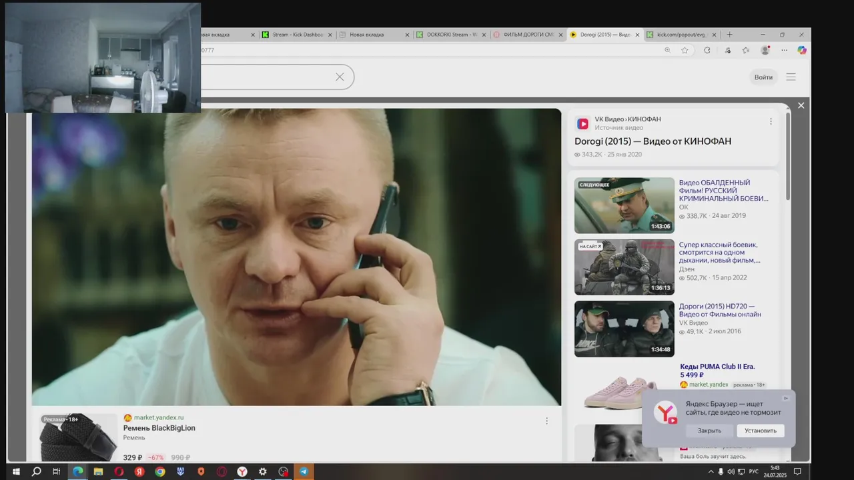Screen dimensions: 854x480
Task: Open the Ремень BlackBigLion ad title
Action: click(159, 428)
